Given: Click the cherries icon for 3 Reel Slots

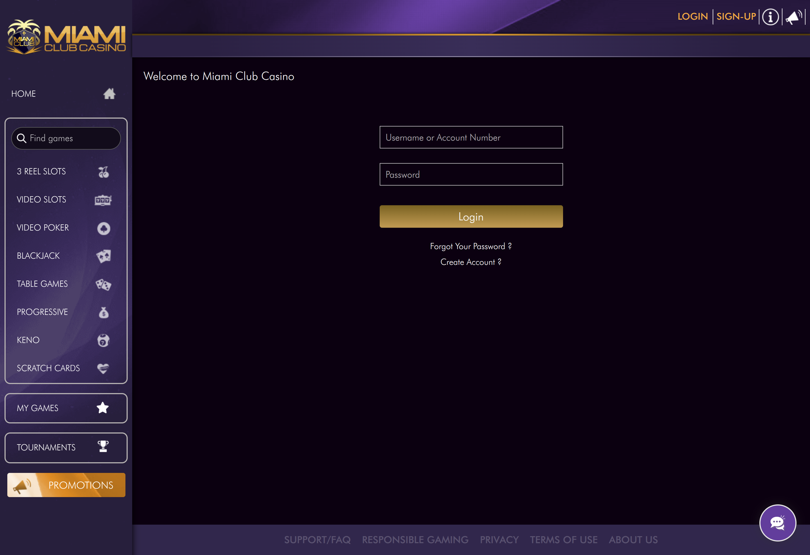Looking at the screenshot, I should click(103, 172).
